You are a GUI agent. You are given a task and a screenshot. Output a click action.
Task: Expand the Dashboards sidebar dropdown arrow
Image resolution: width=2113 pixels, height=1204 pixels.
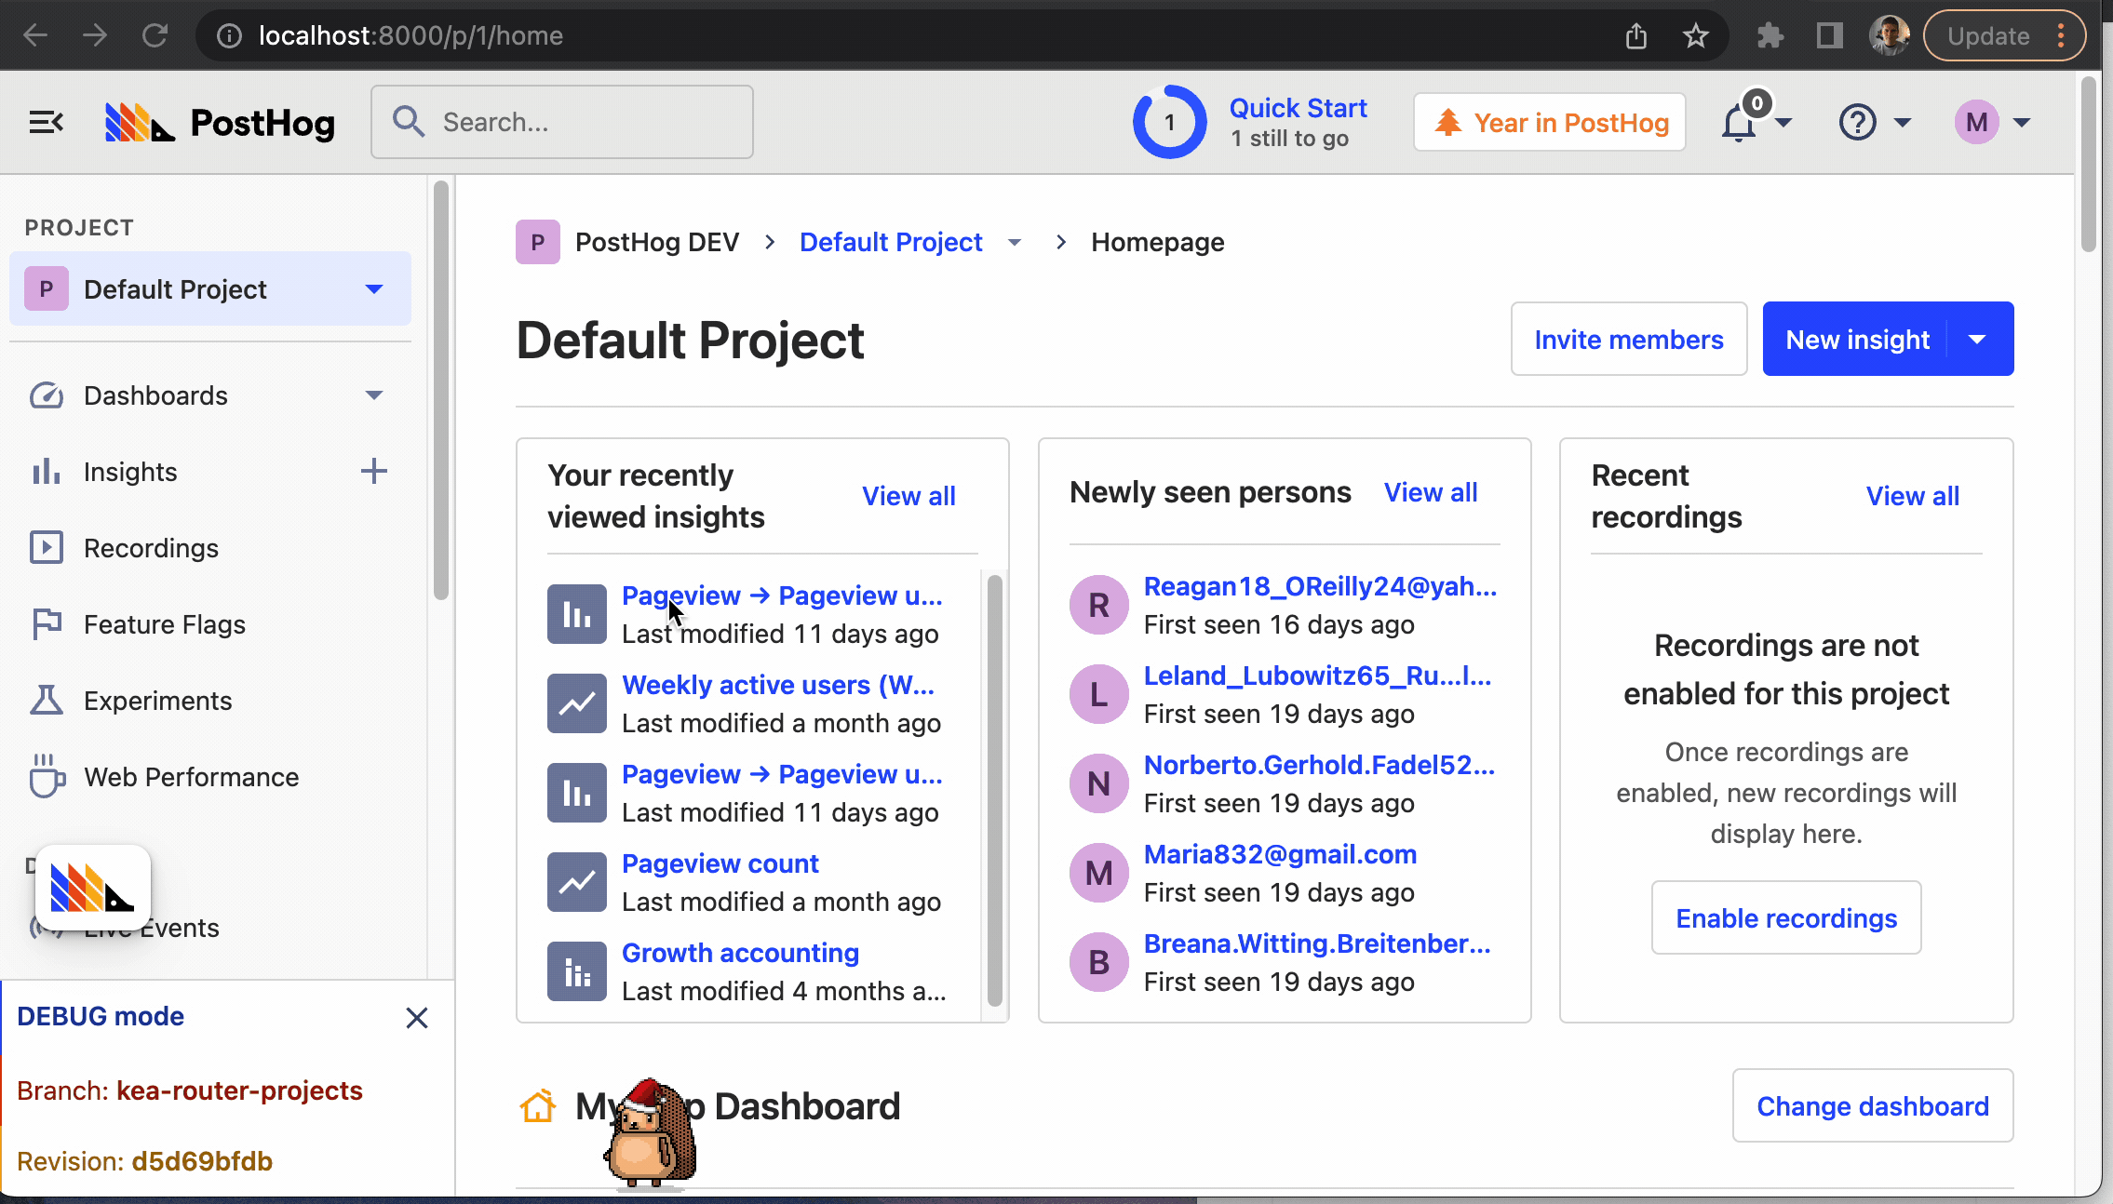click(x=373, y=395)
